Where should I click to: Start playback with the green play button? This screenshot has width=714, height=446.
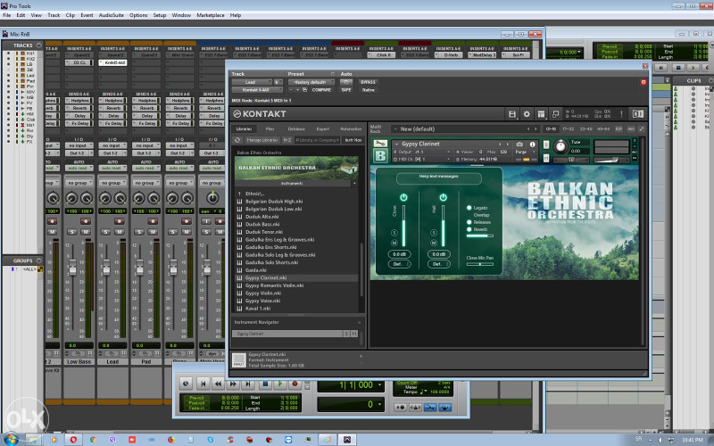coord(280,384)
